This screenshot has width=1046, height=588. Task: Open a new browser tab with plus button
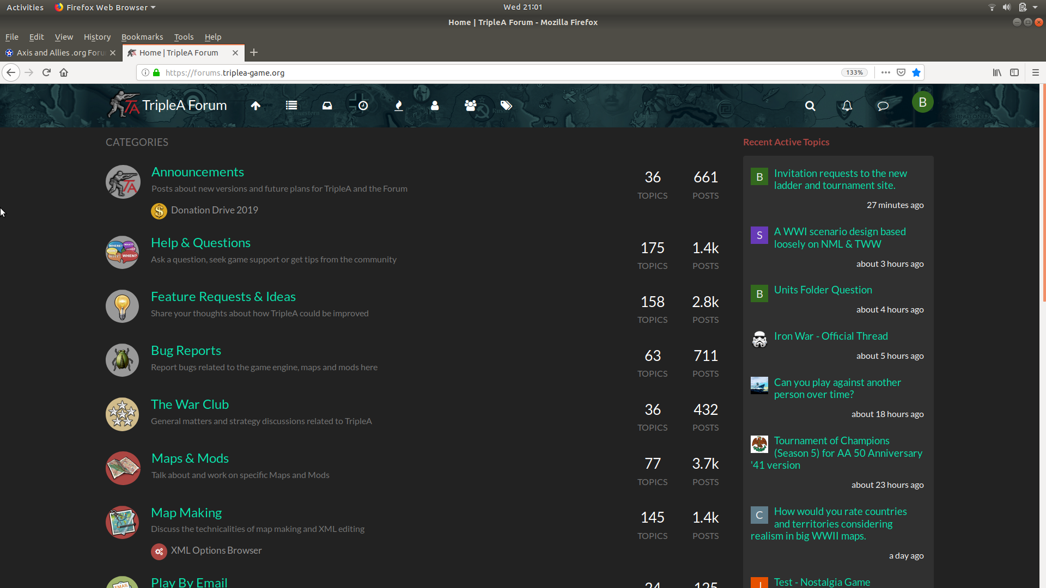click(x=254, y=53)
